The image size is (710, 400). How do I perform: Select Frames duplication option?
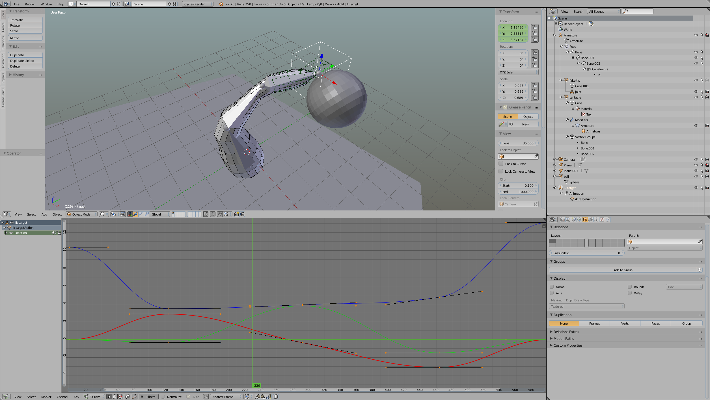[x=594, y=323]
